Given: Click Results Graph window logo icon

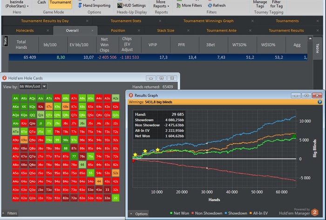Looking at the screenshot, I should (x=131, y=95).
